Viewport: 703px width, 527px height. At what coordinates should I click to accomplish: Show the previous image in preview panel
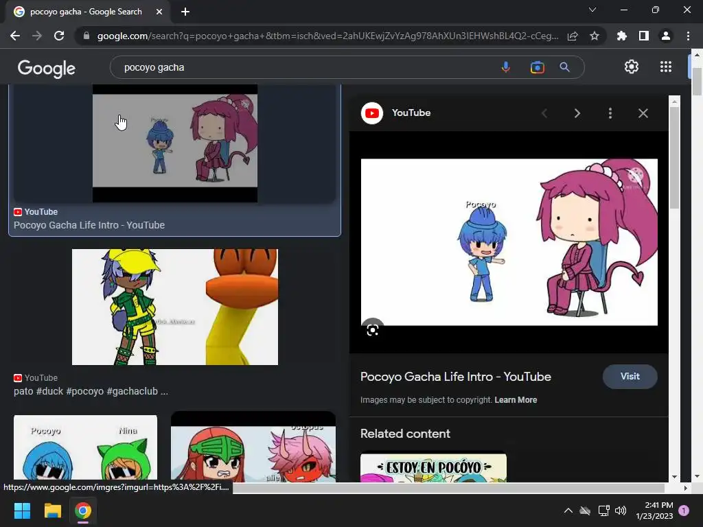point(544,113)
